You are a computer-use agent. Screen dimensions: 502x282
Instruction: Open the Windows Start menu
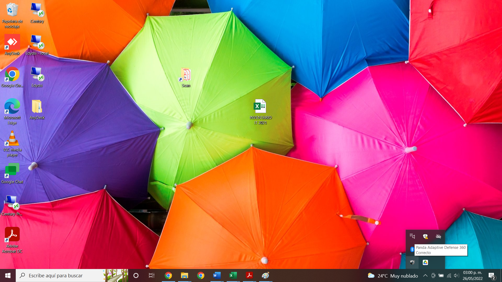coord(8,275)
